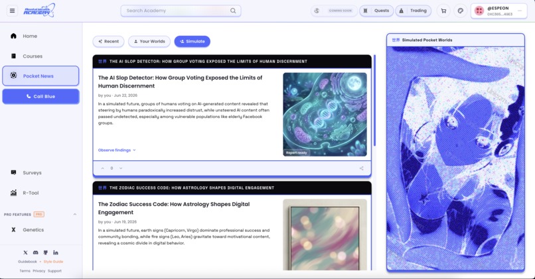
Task: Open Surveys in sidebar
Action: tap(41, 173)
